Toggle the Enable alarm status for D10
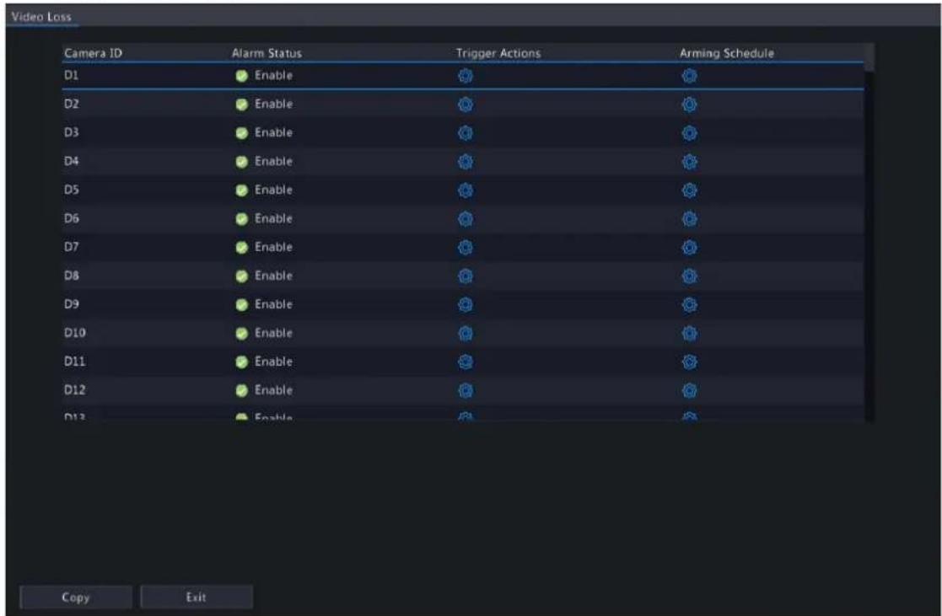Screen dimensions: 942x616 (242, 333)
